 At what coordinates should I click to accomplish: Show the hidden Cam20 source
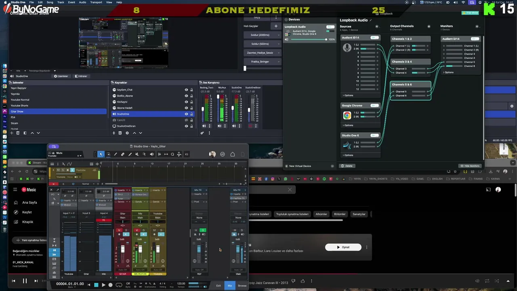(x=186, y=120)
